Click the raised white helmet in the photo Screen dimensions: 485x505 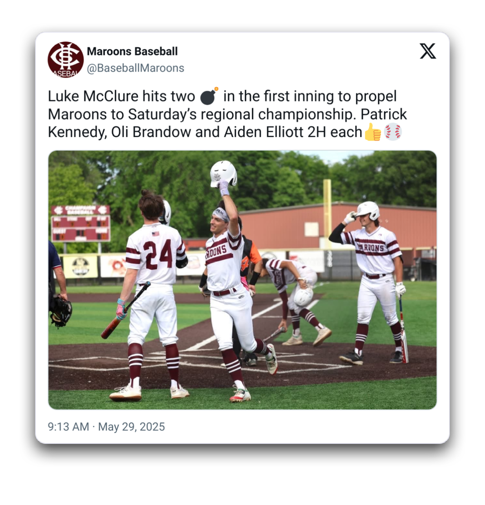223,174
